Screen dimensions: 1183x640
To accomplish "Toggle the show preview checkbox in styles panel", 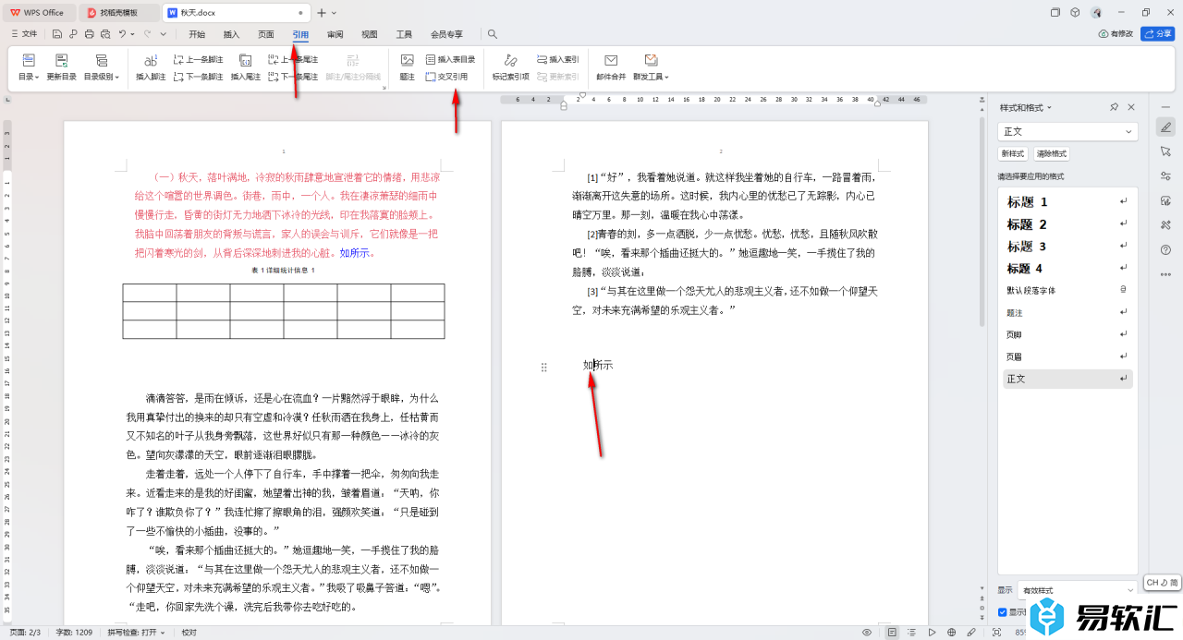I will point(1003,612).
